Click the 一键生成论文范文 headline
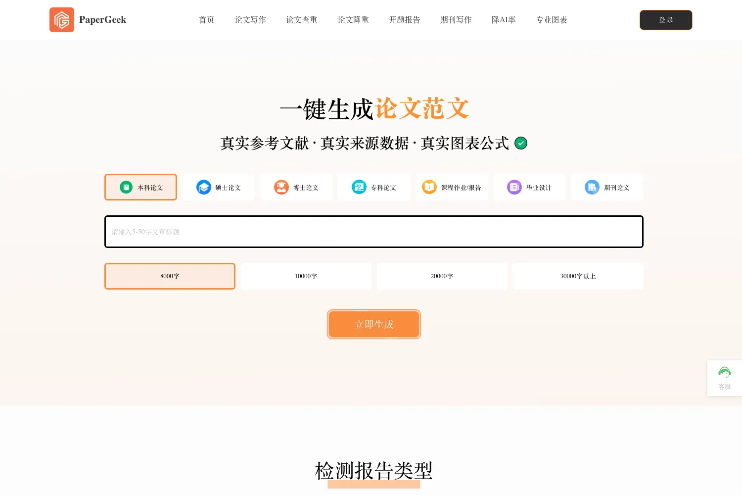The image size is (742, 495). point(374,108)
